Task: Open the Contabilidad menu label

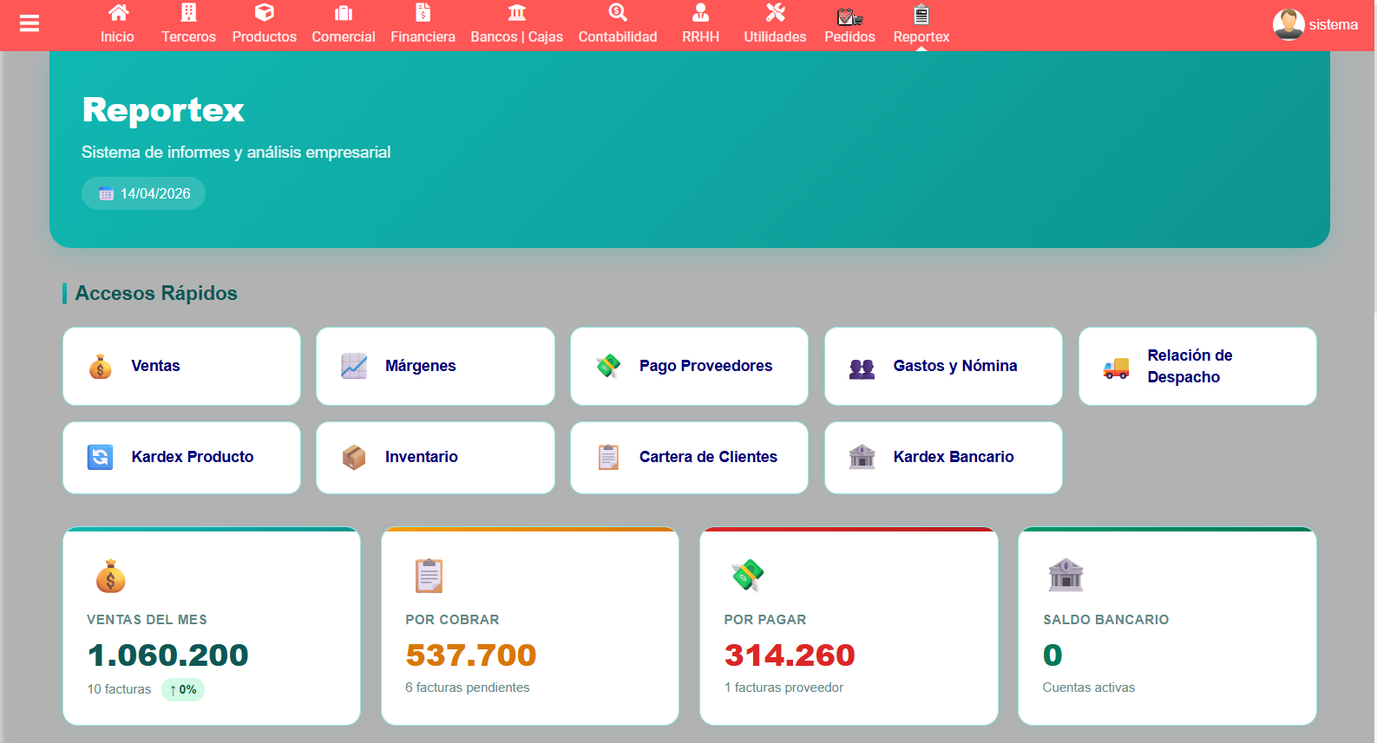Action: pyautogui.click(x=618, y=37)
